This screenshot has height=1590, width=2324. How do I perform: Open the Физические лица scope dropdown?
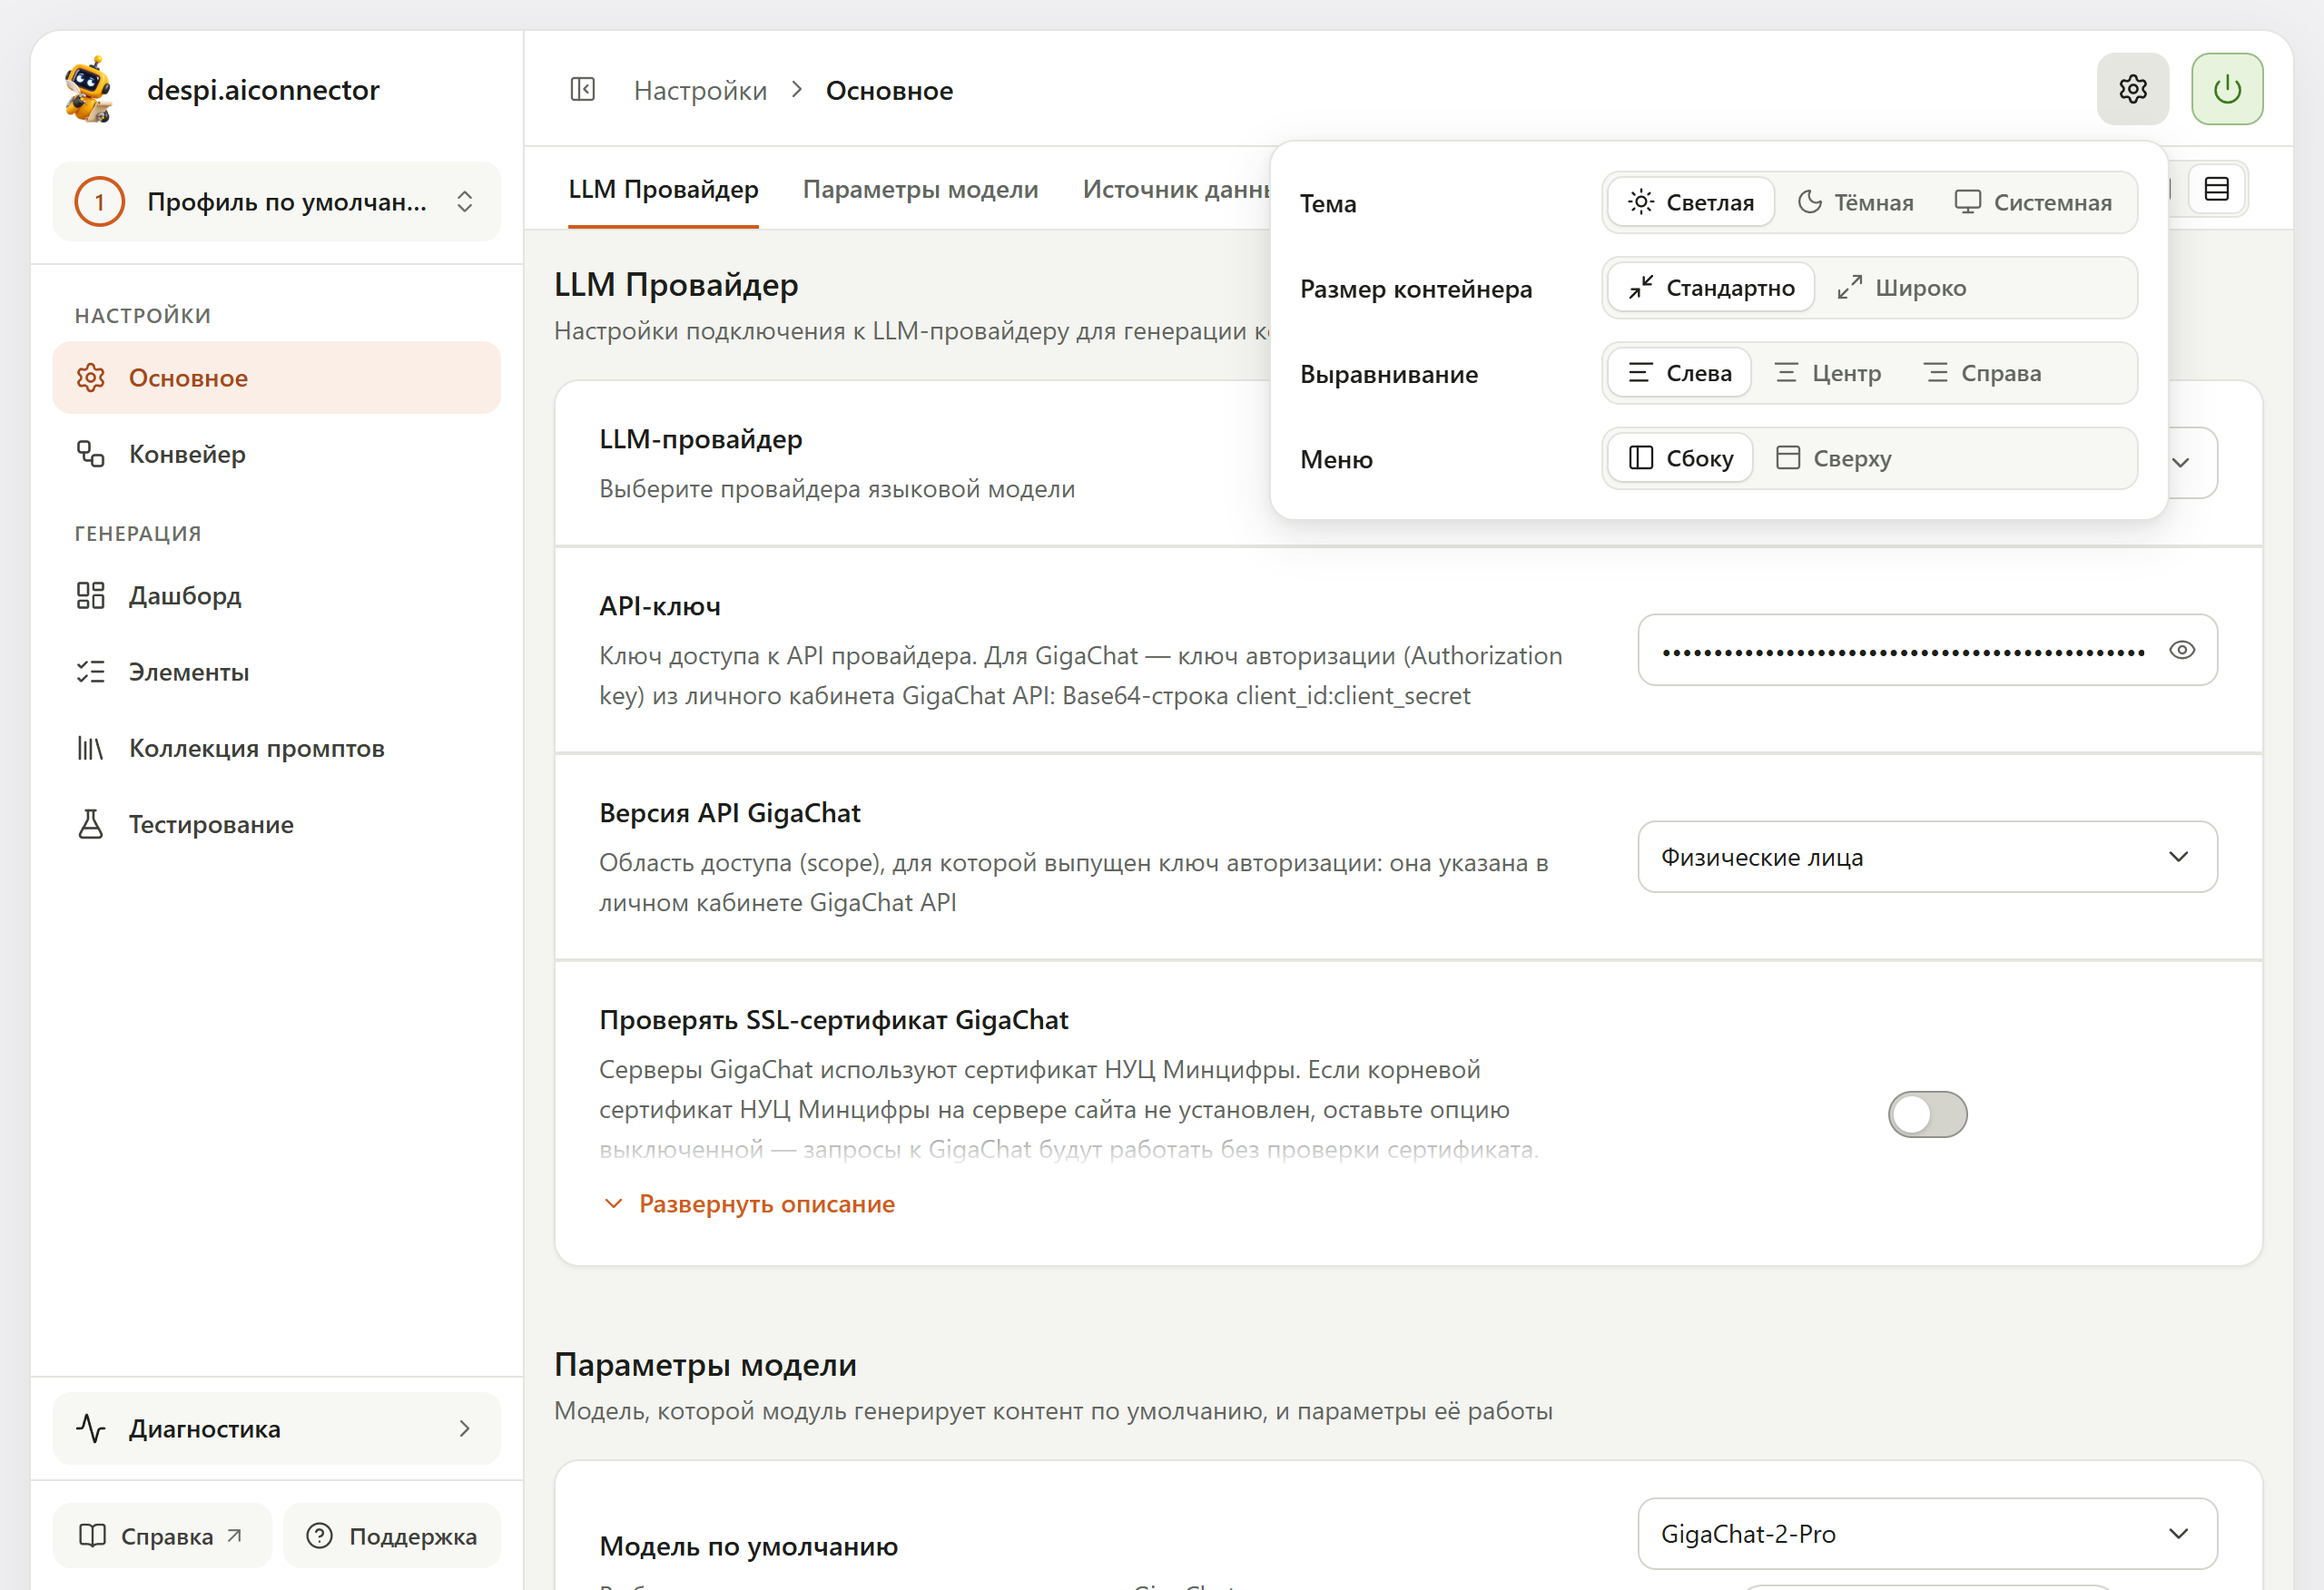tap(1927, 857)
